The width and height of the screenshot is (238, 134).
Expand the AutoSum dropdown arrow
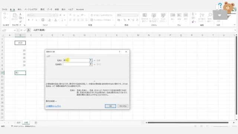(196, 14)
